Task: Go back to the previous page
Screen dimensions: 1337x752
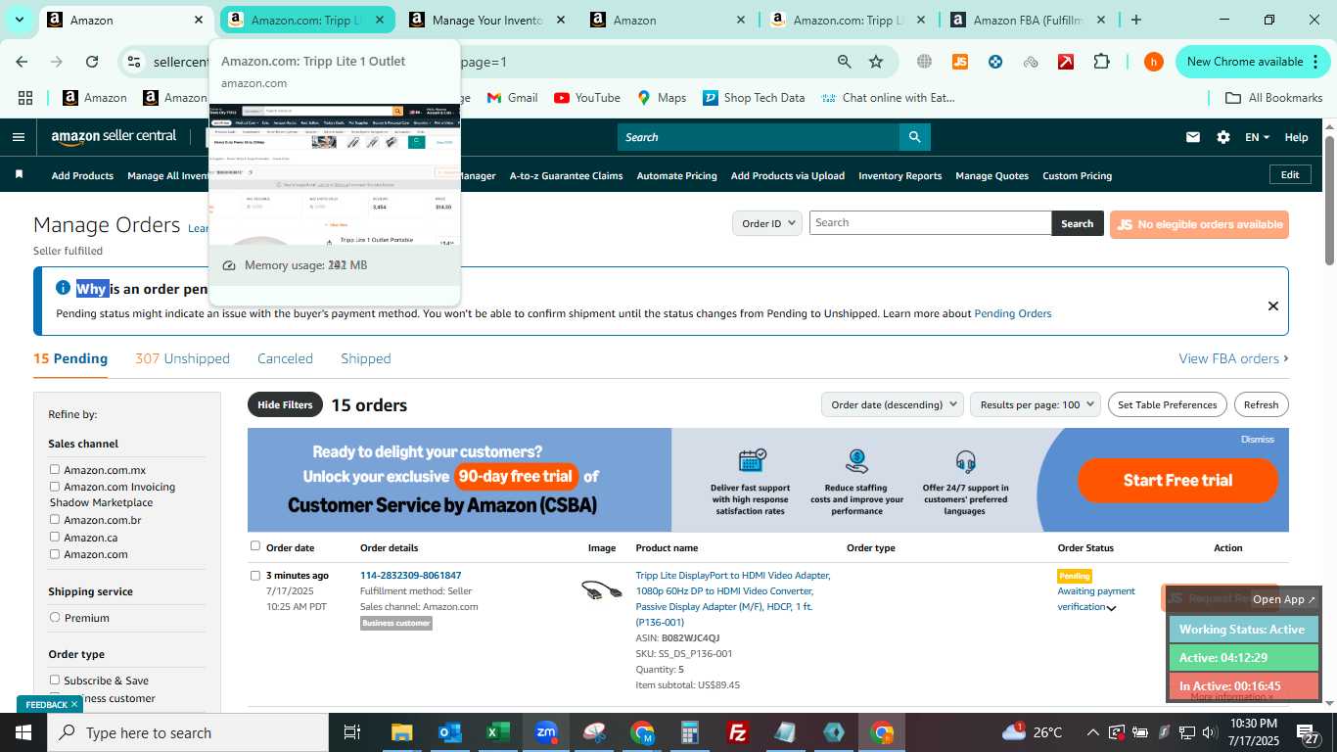Action: pyautogui.click(x=22, y=62)
